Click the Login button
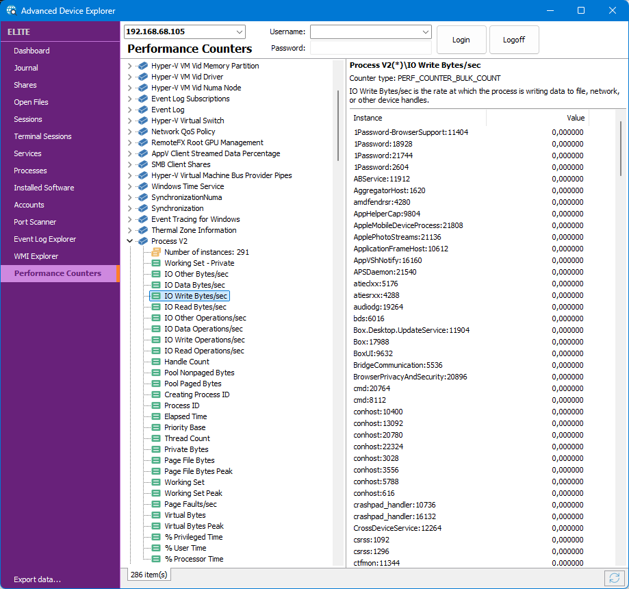Image resolution: width=629 pixels, height=589 pixels. point(461,40)
